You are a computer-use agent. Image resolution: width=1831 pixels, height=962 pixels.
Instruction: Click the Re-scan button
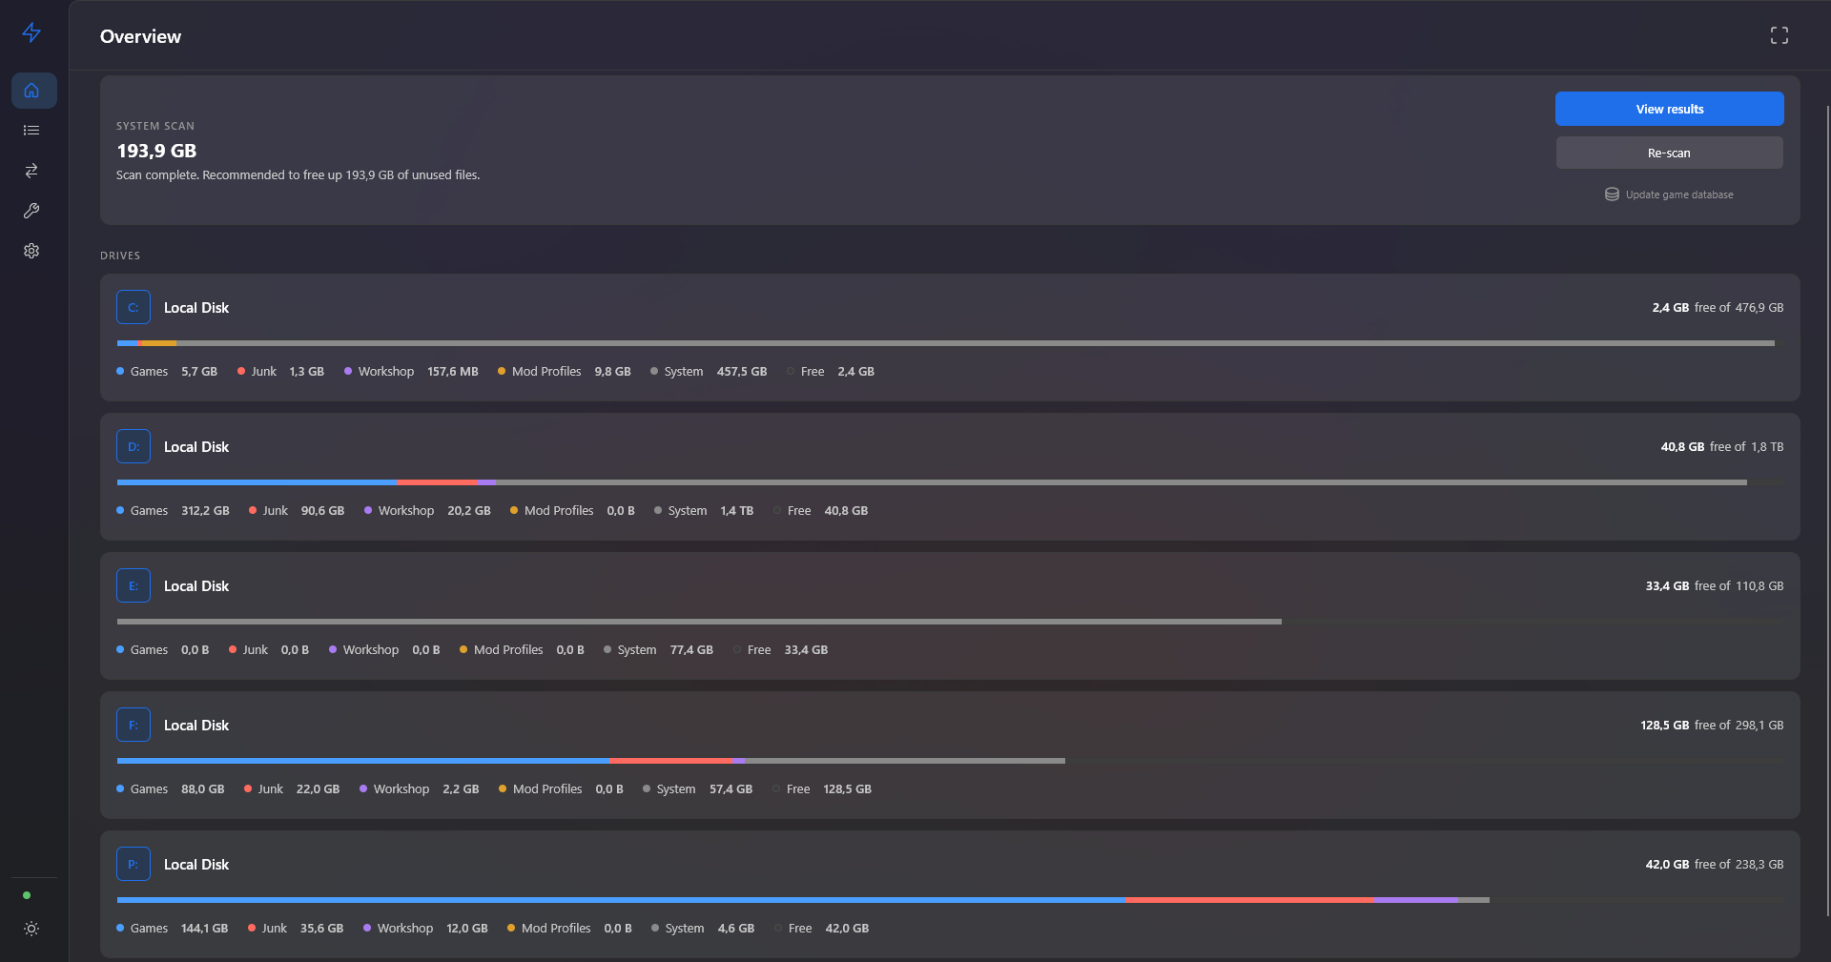coord(1669,153)
